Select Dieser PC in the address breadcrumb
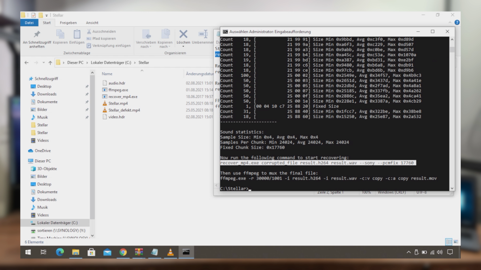Viewport: 481px width, 270px height. pyautogui.click(x=75, y=62)
